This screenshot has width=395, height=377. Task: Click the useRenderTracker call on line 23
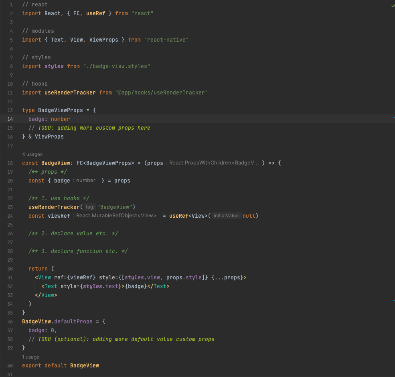tap(54, 207)
